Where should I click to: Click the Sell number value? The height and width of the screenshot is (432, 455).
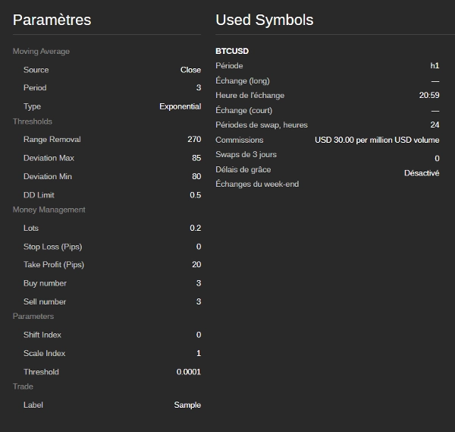pyautogui.click(x=198, y=302)
